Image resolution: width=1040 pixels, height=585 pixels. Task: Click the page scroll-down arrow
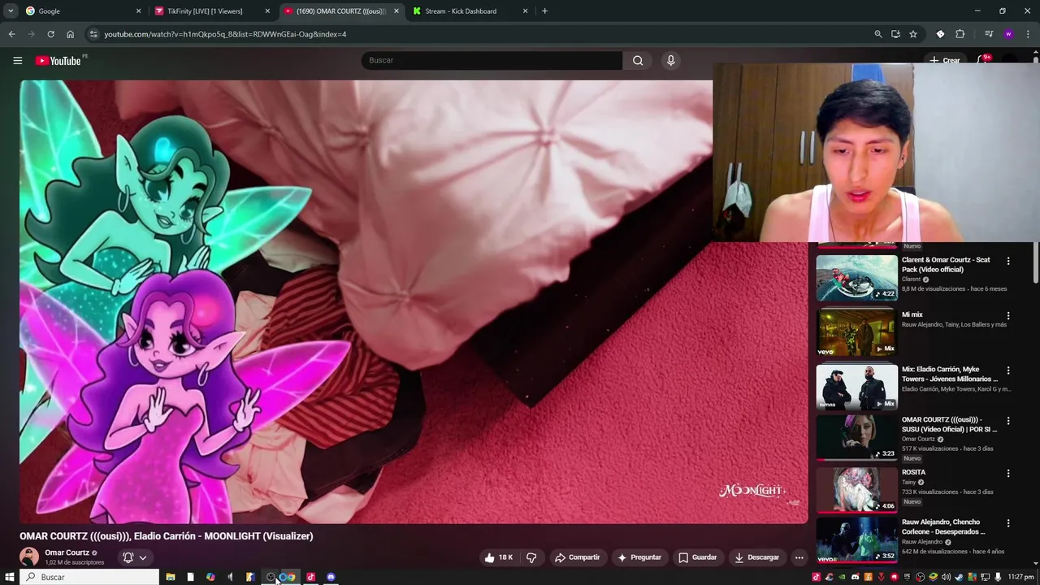point(1035,563)
